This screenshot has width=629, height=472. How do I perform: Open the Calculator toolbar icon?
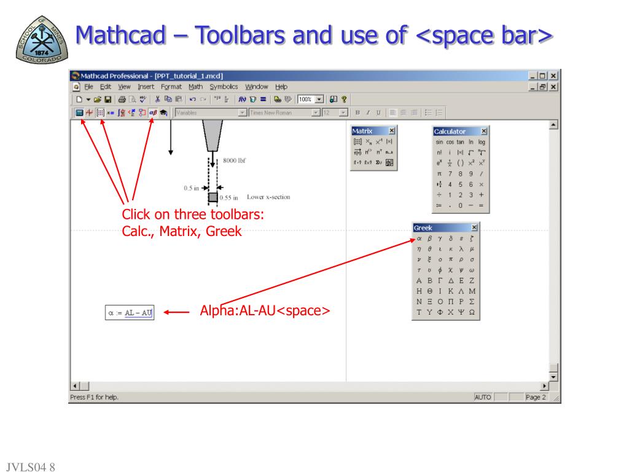coord(79,113)
